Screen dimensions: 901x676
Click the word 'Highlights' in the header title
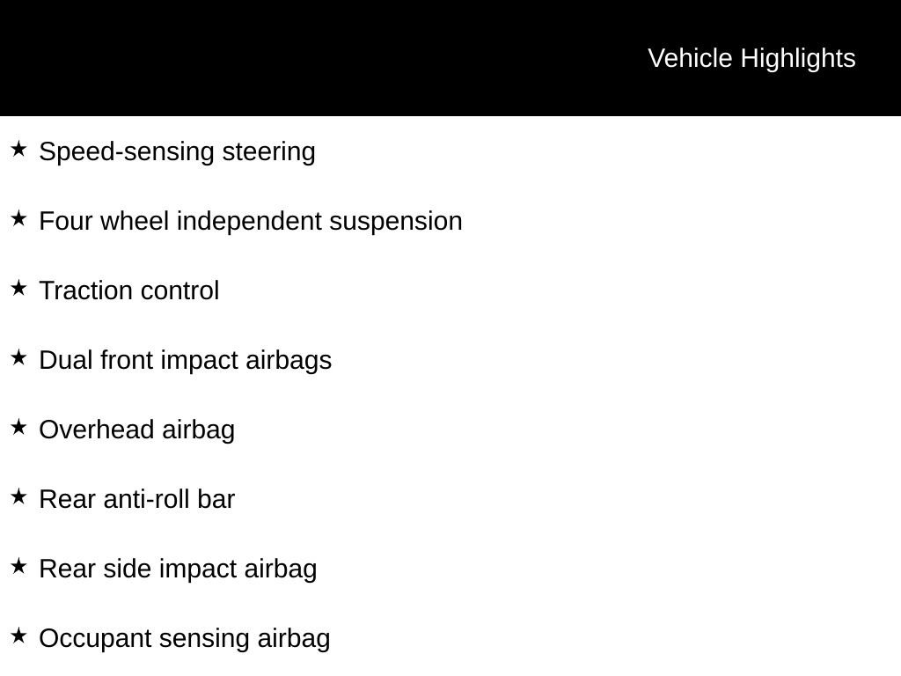coord(798,58)
